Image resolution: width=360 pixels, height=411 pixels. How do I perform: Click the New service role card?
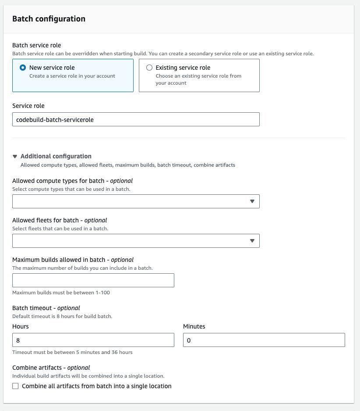tap(73, 75)
